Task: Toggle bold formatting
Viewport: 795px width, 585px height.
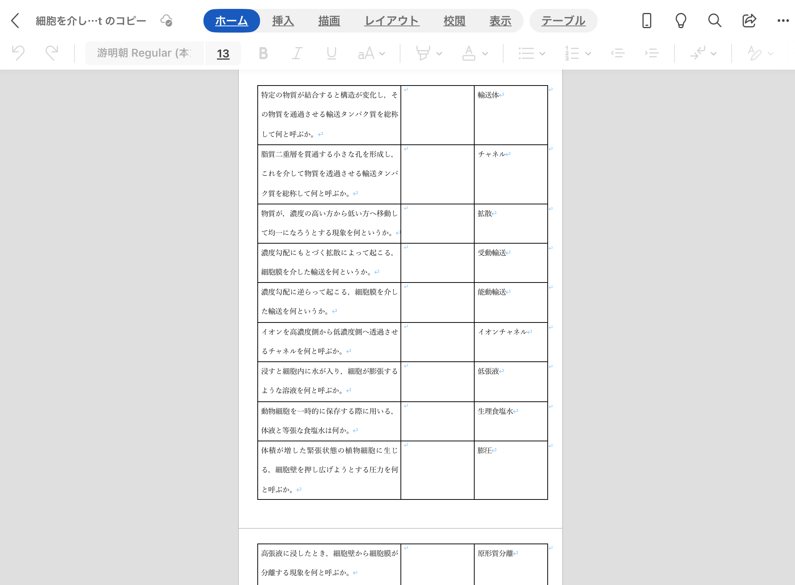Action: coord(263,53)
